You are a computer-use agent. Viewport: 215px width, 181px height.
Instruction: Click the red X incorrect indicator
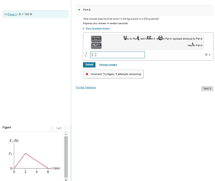[x=86, y=74]
